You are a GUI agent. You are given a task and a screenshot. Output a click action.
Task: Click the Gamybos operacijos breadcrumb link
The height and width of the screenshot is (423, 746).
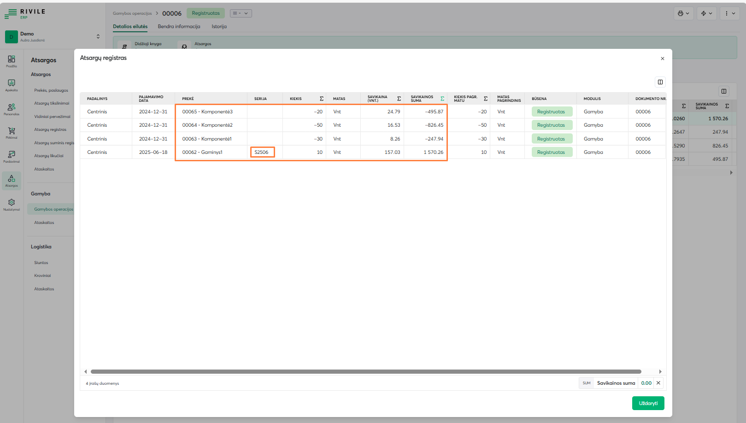coord(132,13)
